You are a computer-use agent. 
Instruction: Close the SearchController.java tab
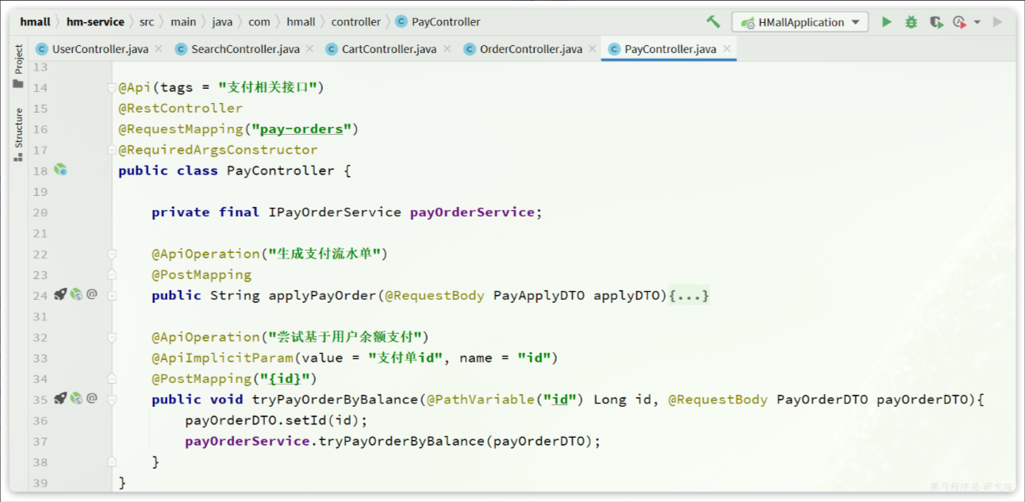309,49
